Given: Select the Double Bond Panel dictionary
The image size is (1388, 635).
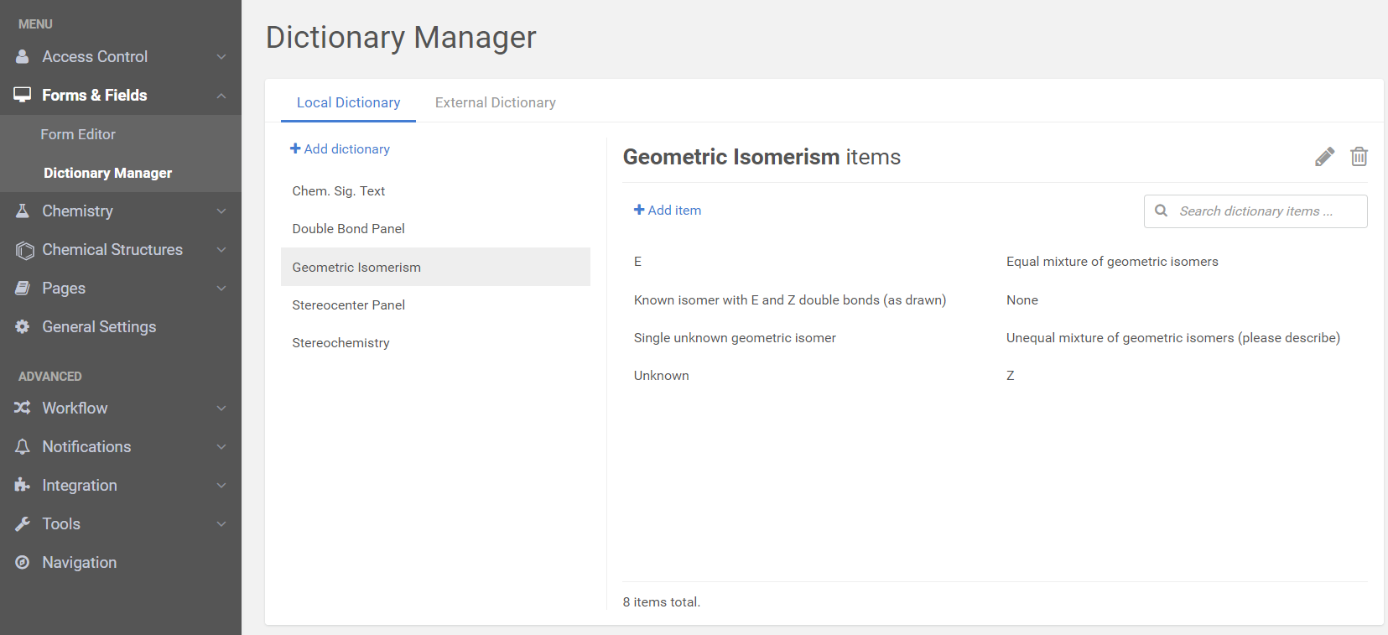Looking at the screenshot, I should 435,228.
